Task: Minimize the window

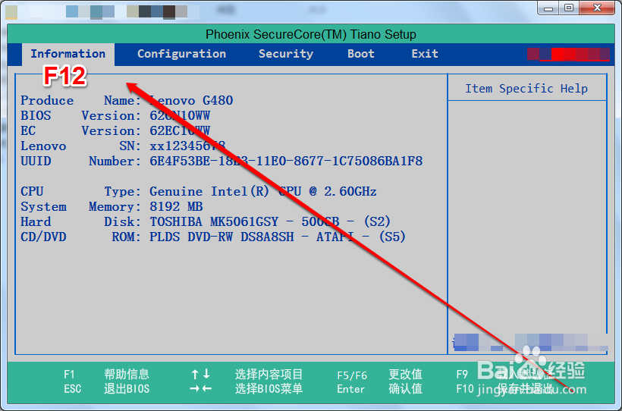Action: (548, 8)
